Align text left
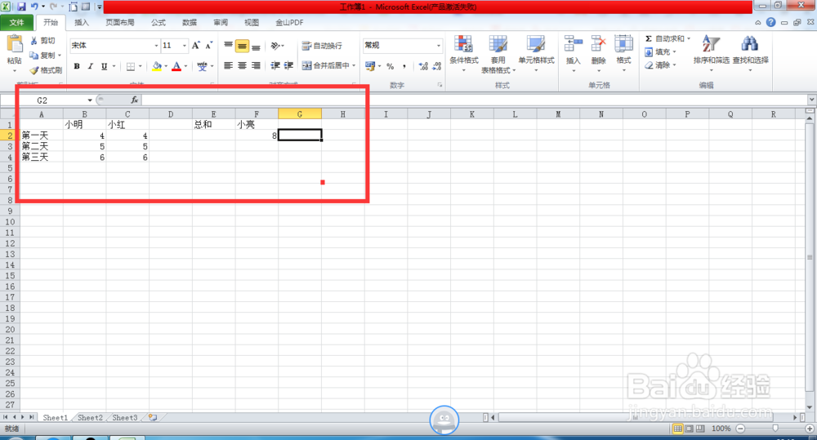817x440 pixels. [228, 65]
